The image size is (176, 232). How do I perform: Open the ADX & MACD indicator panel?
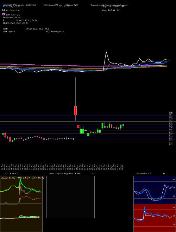21,190
